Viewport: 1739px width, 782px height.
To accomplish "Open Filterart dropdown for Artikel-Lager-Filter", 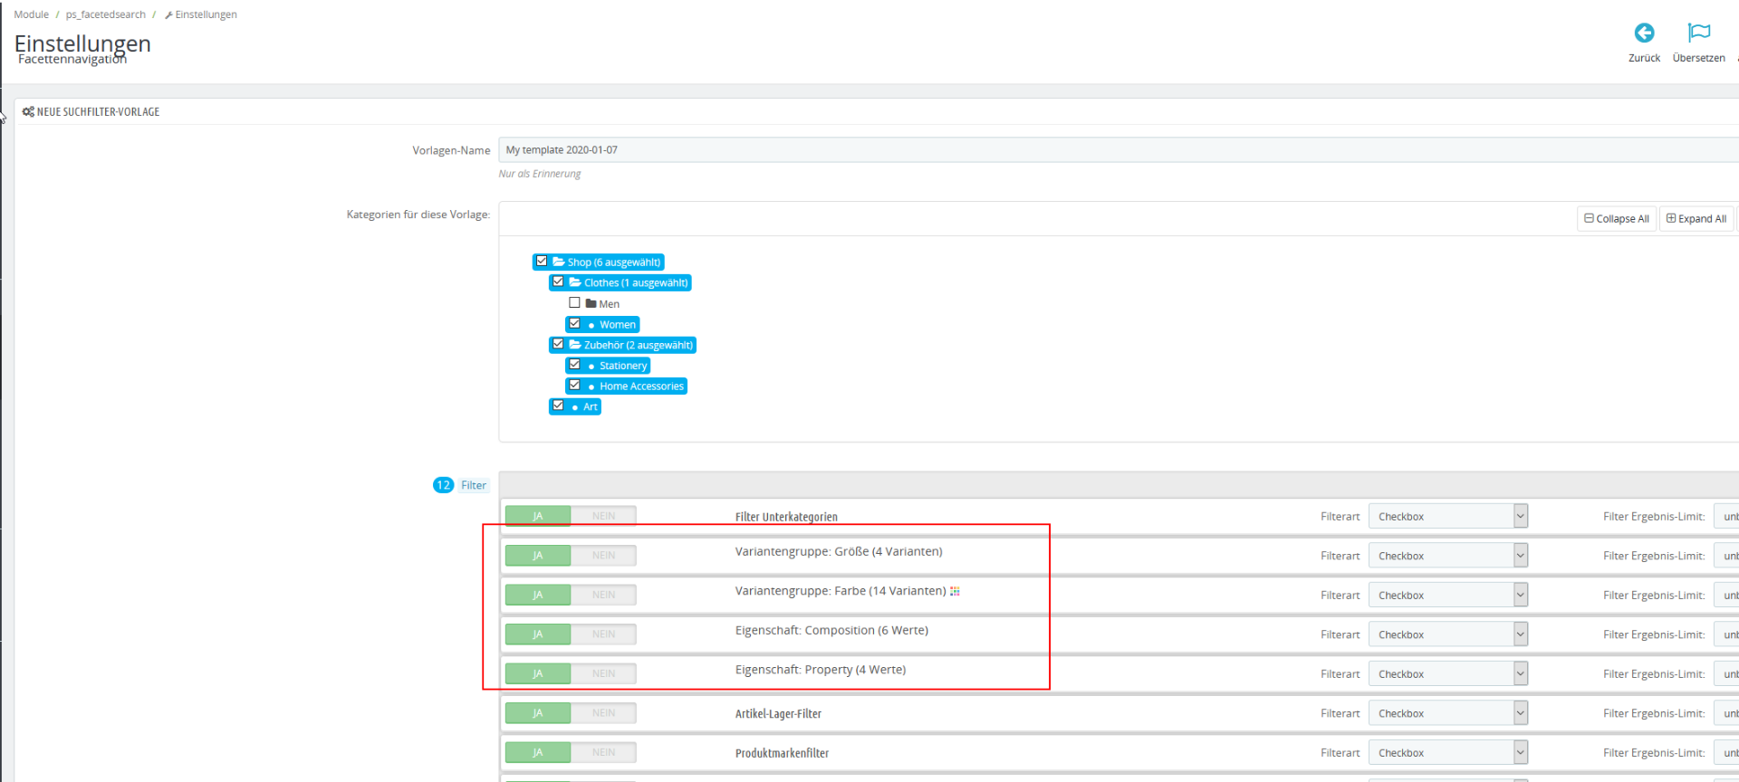I will (1447, 713).
